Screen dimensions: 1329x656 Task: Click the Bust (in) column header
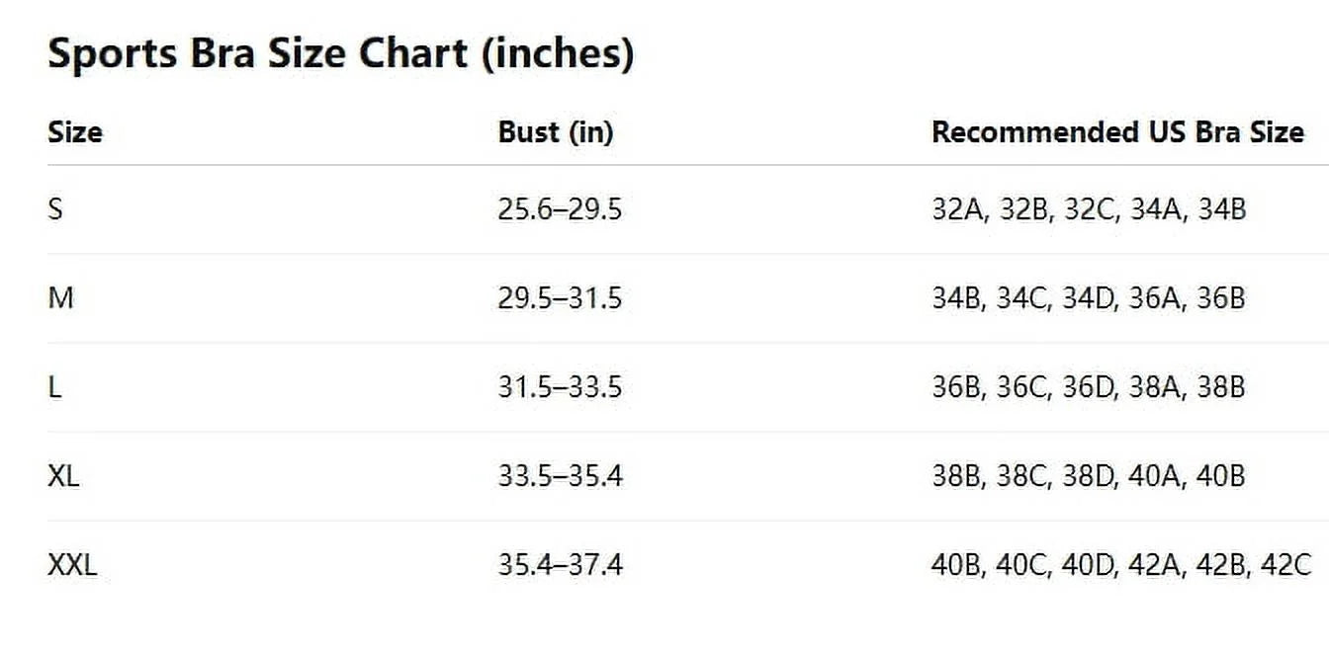pos(555,132)
